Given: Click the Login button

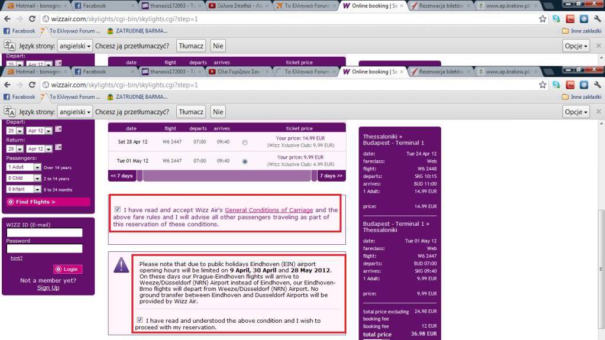Looking at the screenshot, I should tap(67, 269).
